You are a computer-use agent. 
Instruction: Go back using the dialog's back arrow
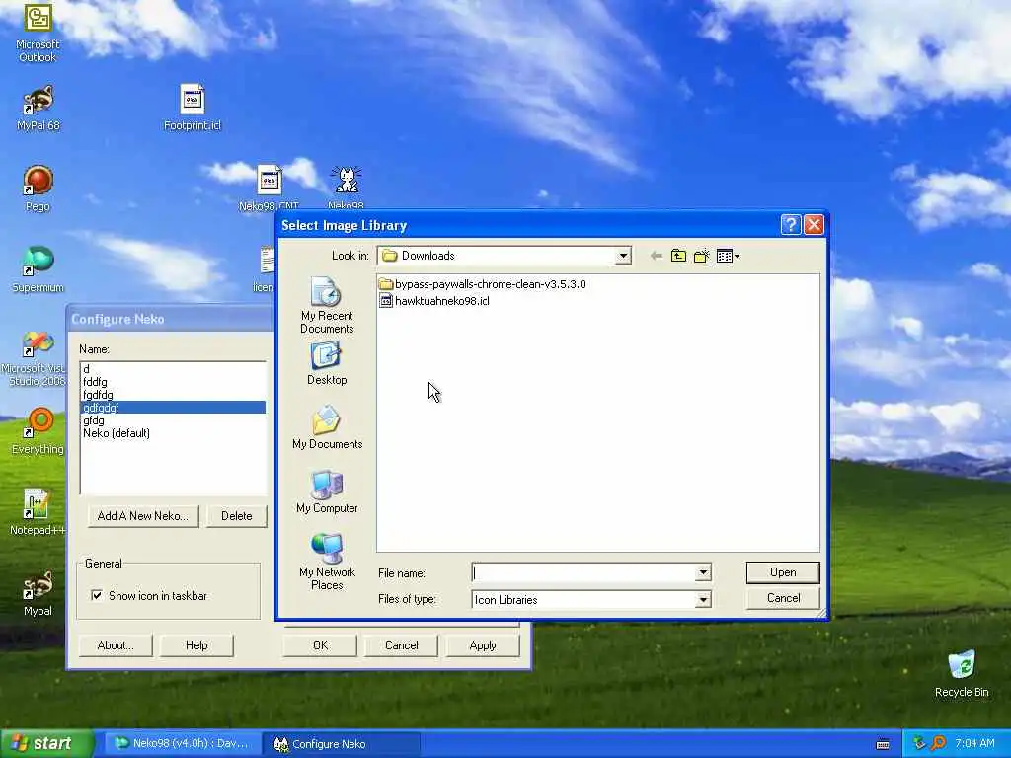(x=656, y=256)
